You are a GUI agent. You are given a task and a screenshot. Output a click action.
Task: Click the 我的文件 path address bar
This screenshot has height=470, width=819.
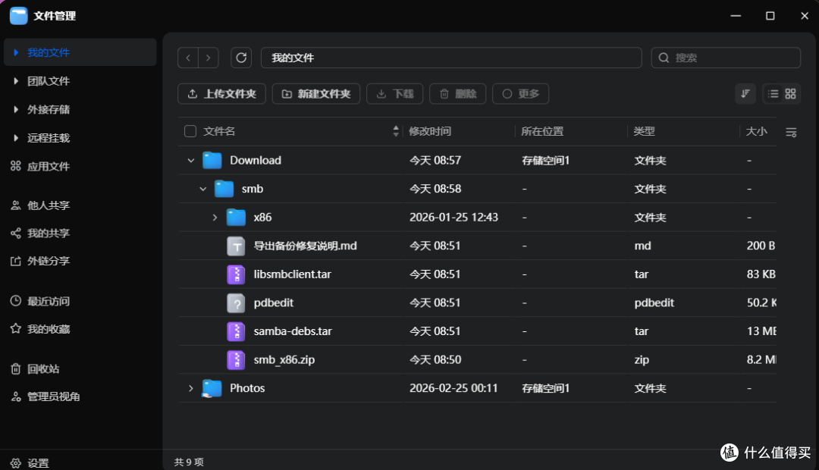pos(451,58)
